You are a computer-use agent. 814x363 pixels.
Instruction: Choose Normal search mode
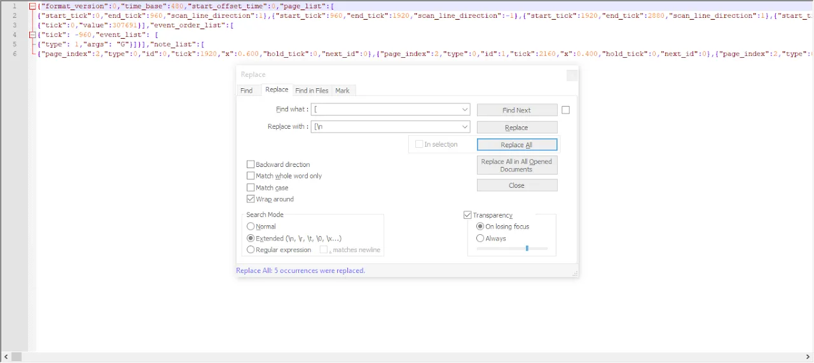tap(251, 227)
